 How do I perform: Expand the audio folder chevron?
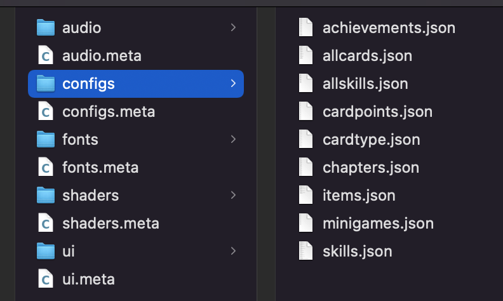click(x=233, y=27)
